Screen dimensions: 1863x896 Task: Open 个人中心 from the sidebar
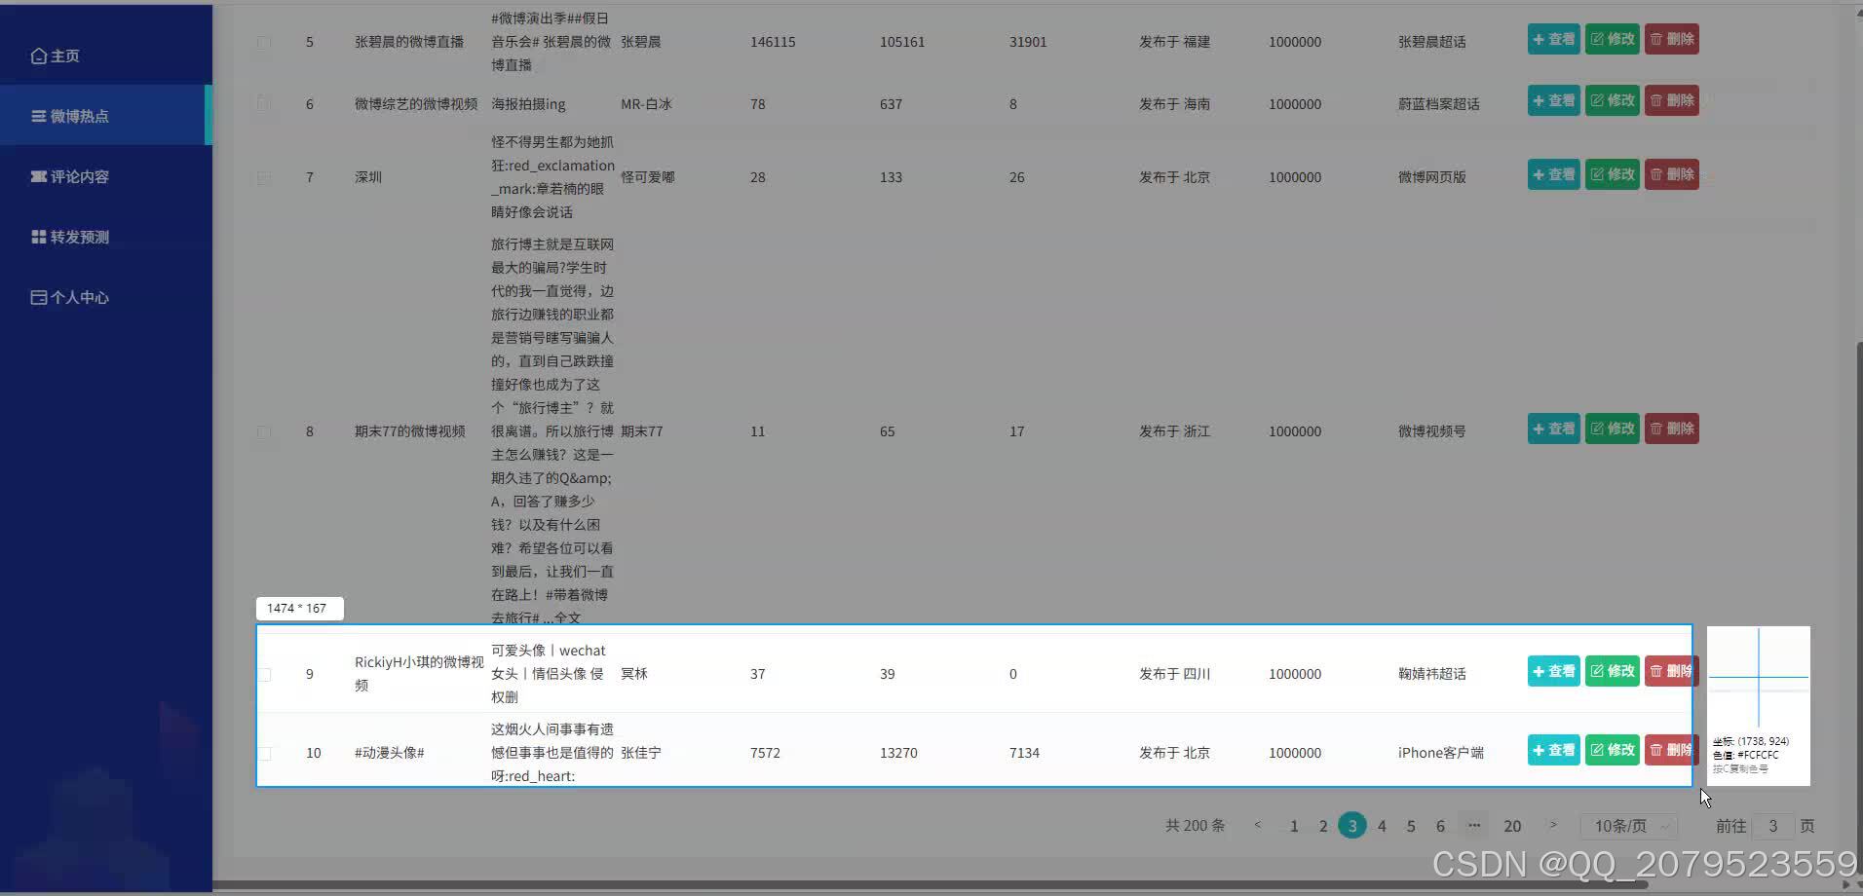[78, 296]
